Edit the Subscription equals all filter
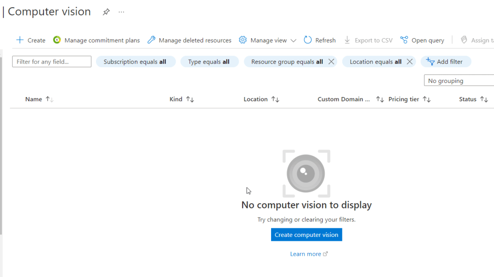494x277 pixels. tap(136, 61)
